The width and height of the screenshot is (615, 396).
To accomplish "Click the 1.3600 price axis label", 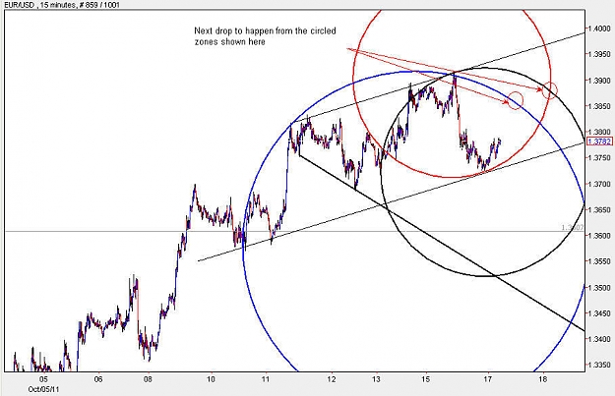I will [599, 236].
